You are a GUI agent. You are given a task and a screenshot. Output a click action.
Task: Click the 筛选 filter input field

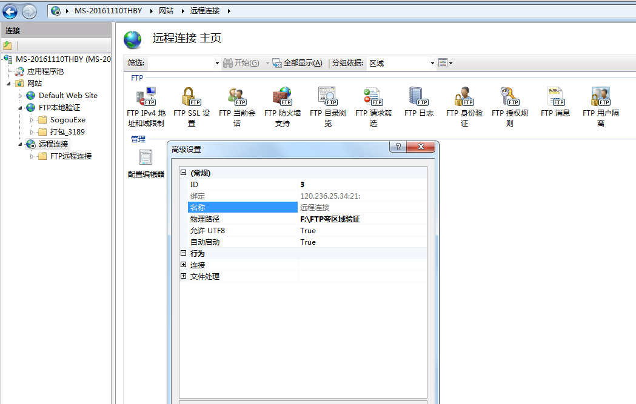(x=181, y=64)
